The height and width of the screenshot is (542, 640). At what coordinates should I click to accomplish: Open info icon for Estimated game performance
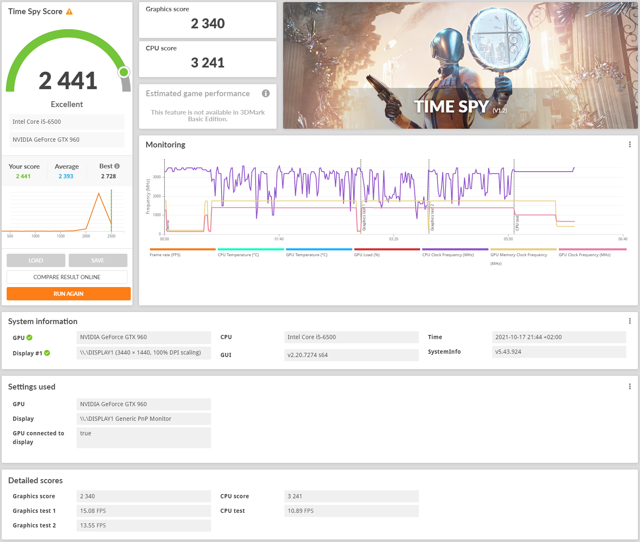[266, 93]
